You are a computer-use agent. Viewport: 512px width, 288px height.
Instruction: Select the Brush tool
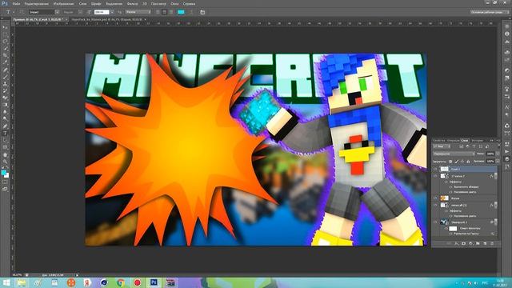pos(5,77)
